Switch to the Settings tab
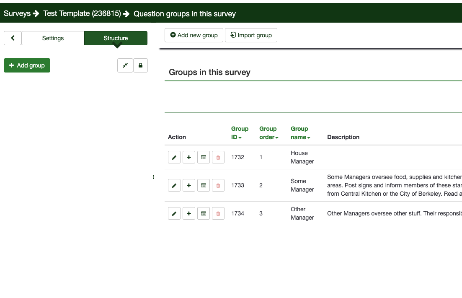 pyautogui.click(x=53, y=38)
